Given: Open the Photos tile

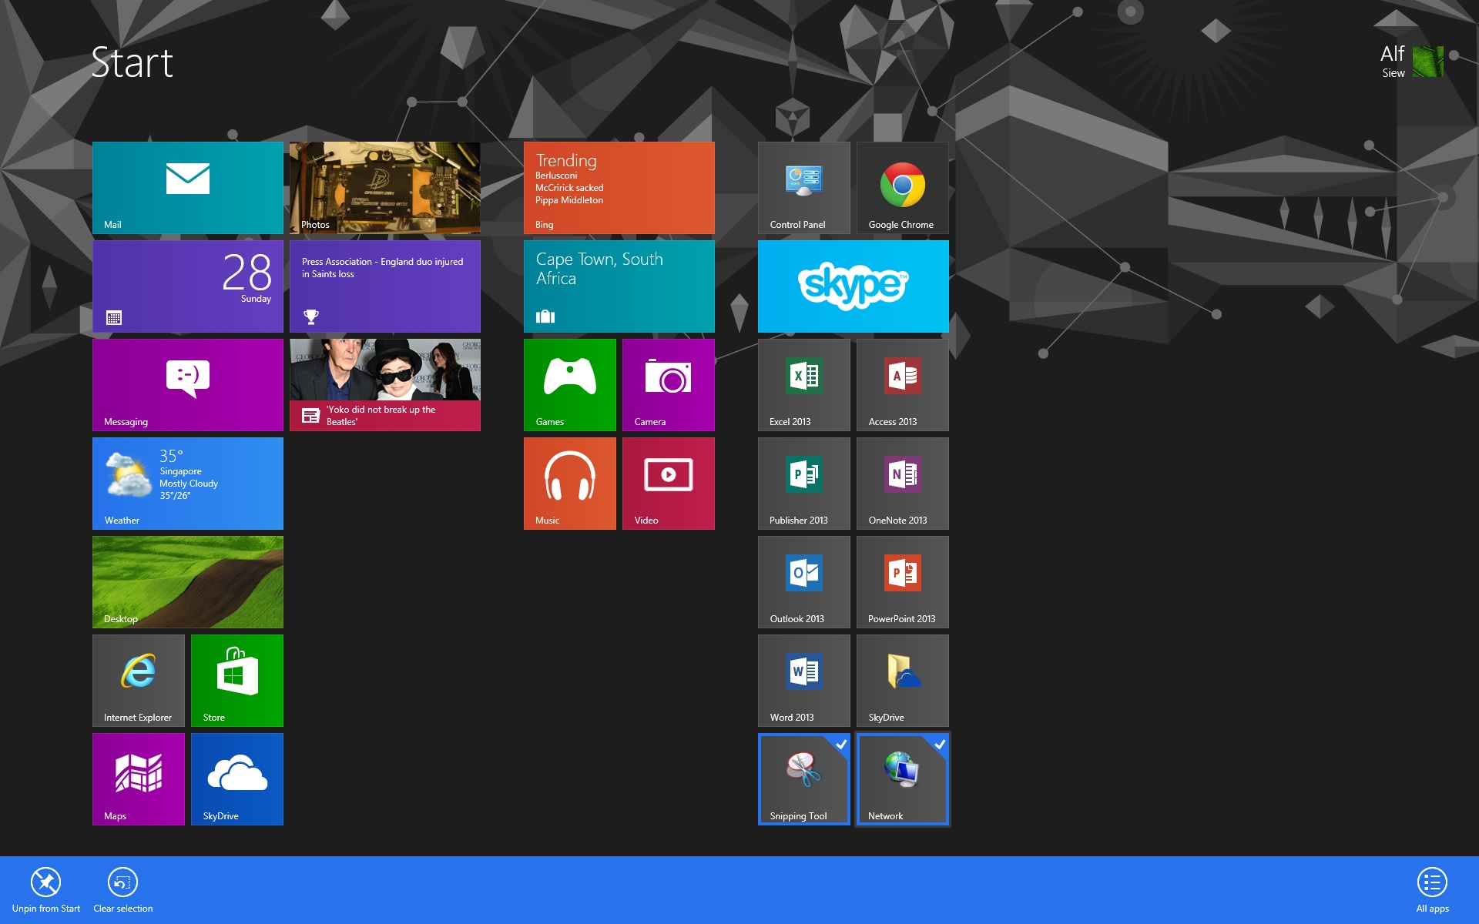Looking at the screenshot, I should click(385, 188).
